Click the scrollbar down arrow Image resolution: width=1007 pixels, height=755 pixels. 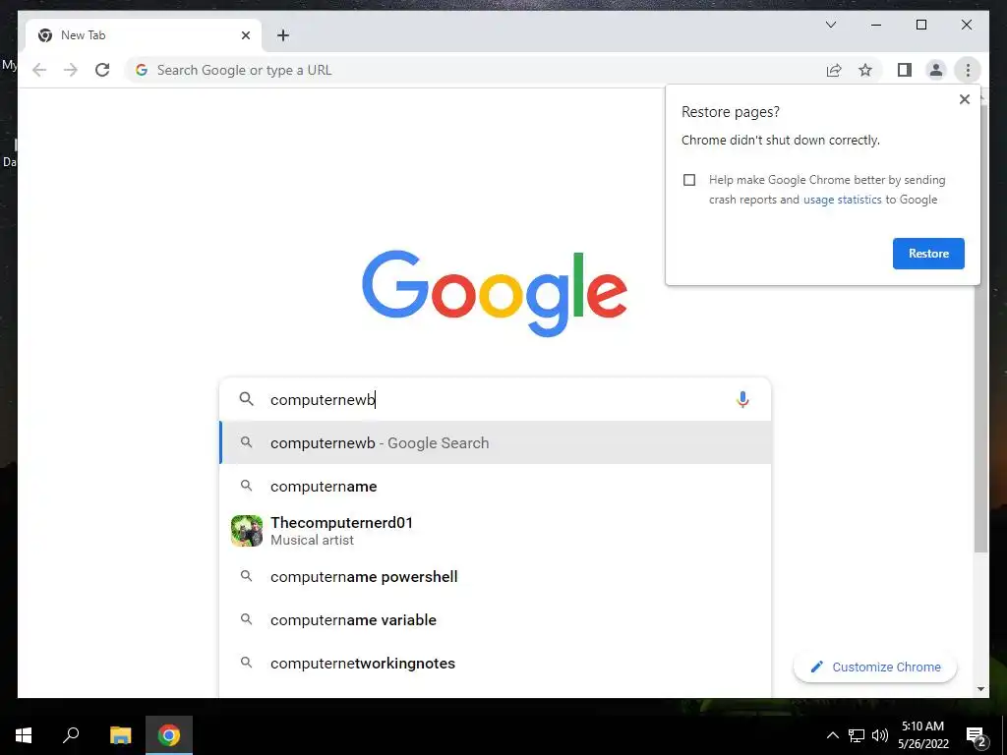pos(980,689)
